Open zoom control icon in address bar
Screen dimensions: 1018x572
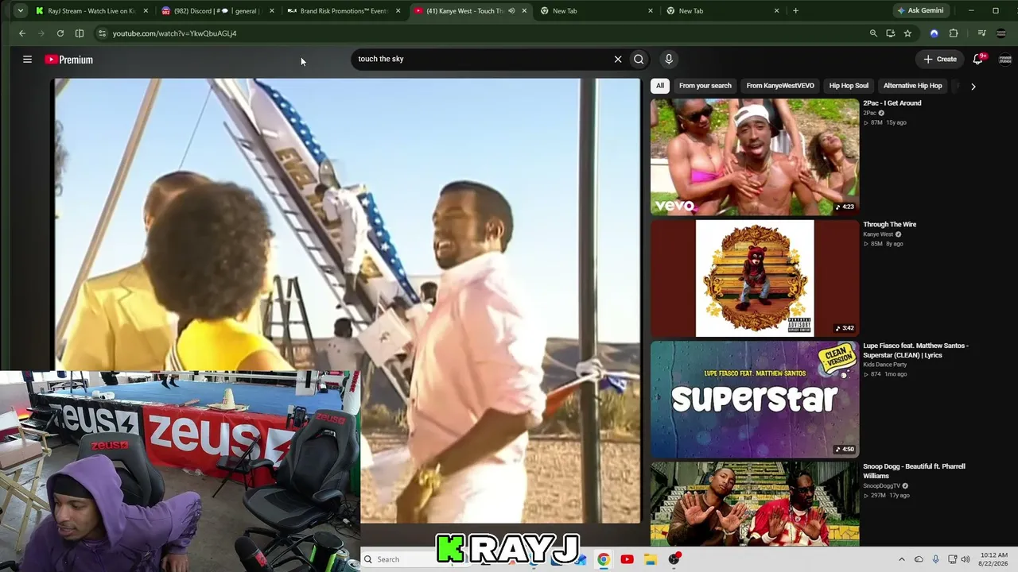pos(873,33)
